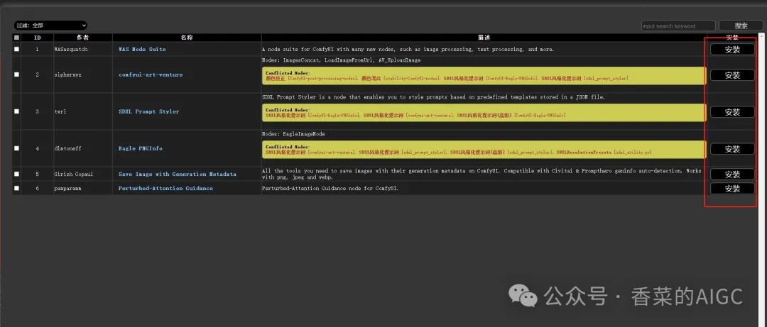Viewport: 767px width, 327px height.
Task: Focus the input search keyword field
Action: [678, 26]
